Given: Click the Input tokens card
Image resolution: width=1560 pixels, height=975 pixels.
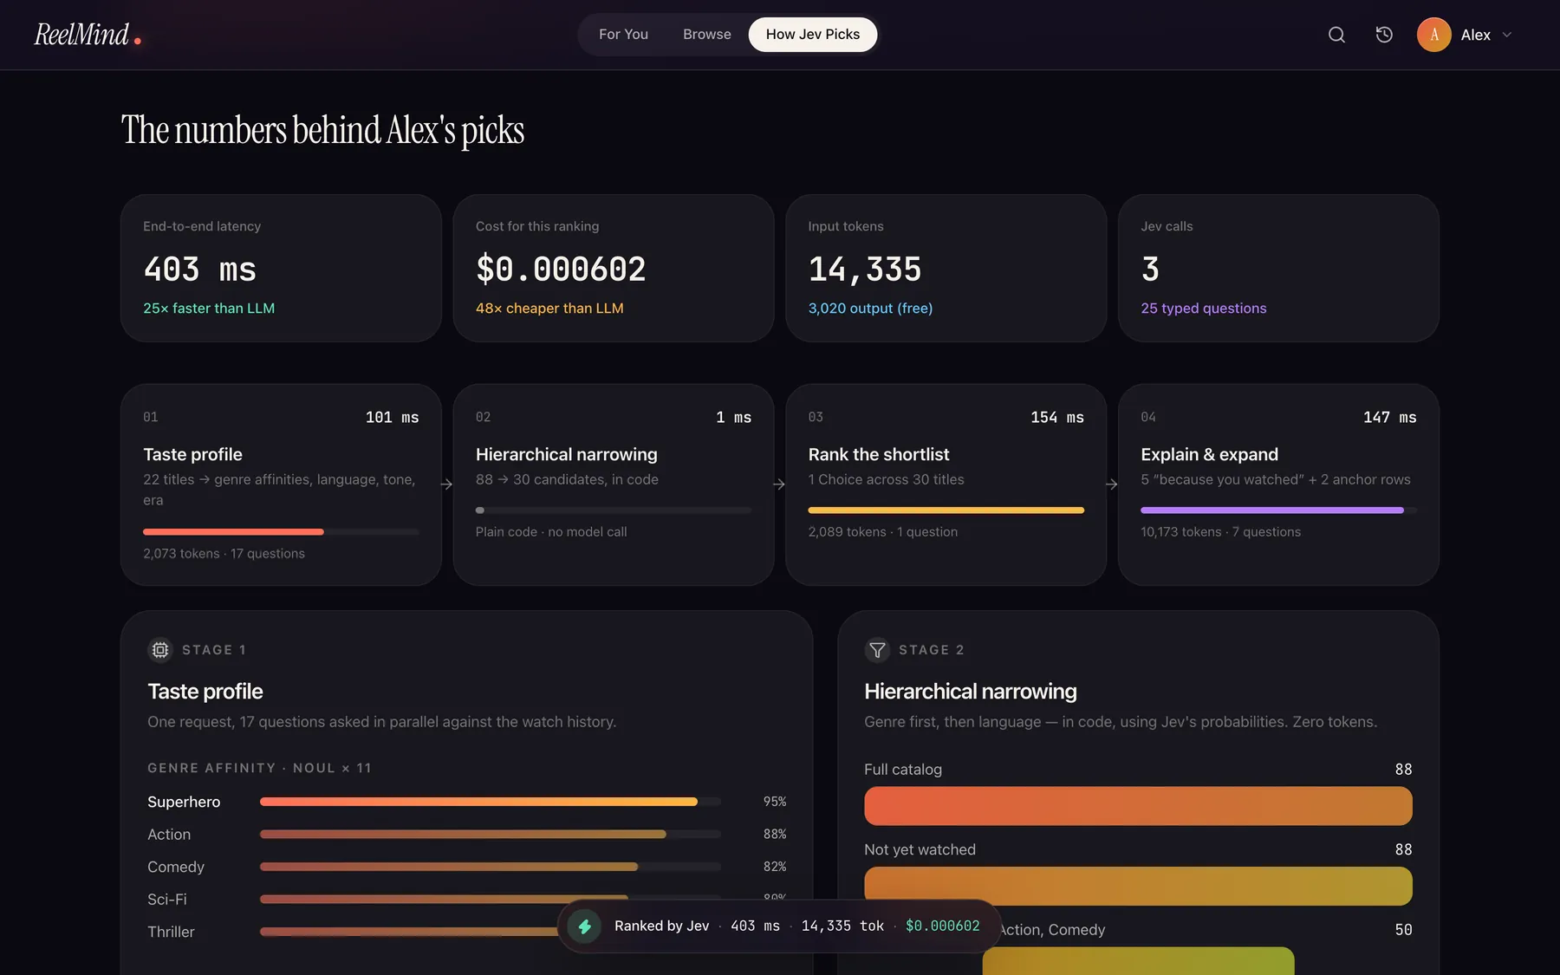Looking at the screenshot, I should pos(946,268).
